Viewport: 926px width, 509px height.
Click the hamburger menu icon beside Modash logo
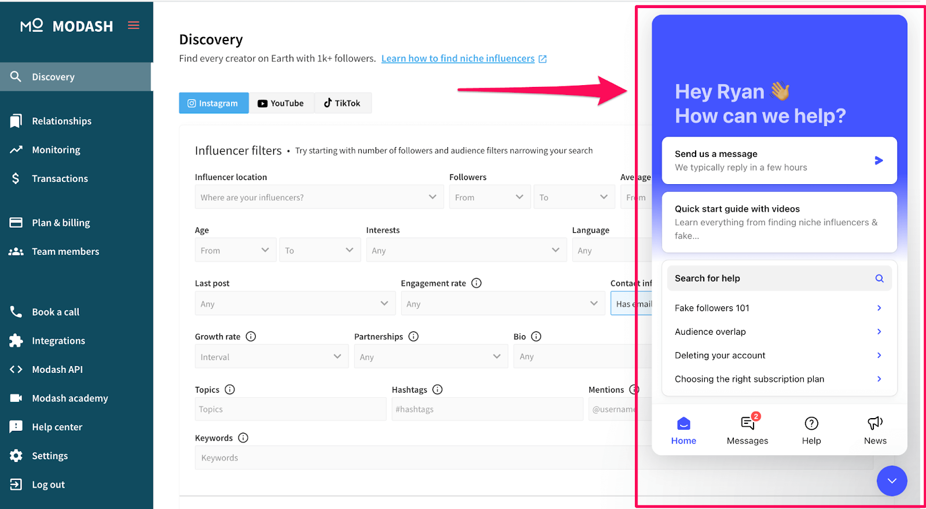(x=134, y=25)
